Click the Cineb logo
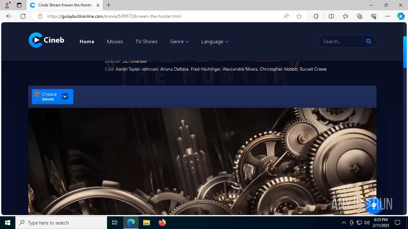The height and width of the screenshot is (229, 408). 47,40
